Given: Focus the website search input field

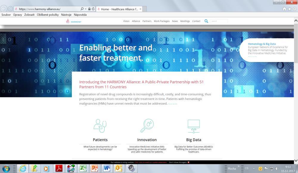Looking at the screenshot, I should coord(219,21).
